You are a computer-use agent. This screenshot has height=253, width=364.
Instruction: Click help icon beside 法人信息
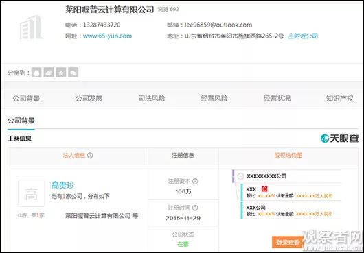point(90,155)
